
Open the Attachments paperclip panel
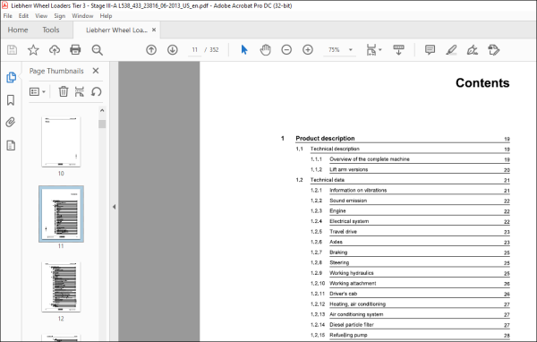point(11,123)
